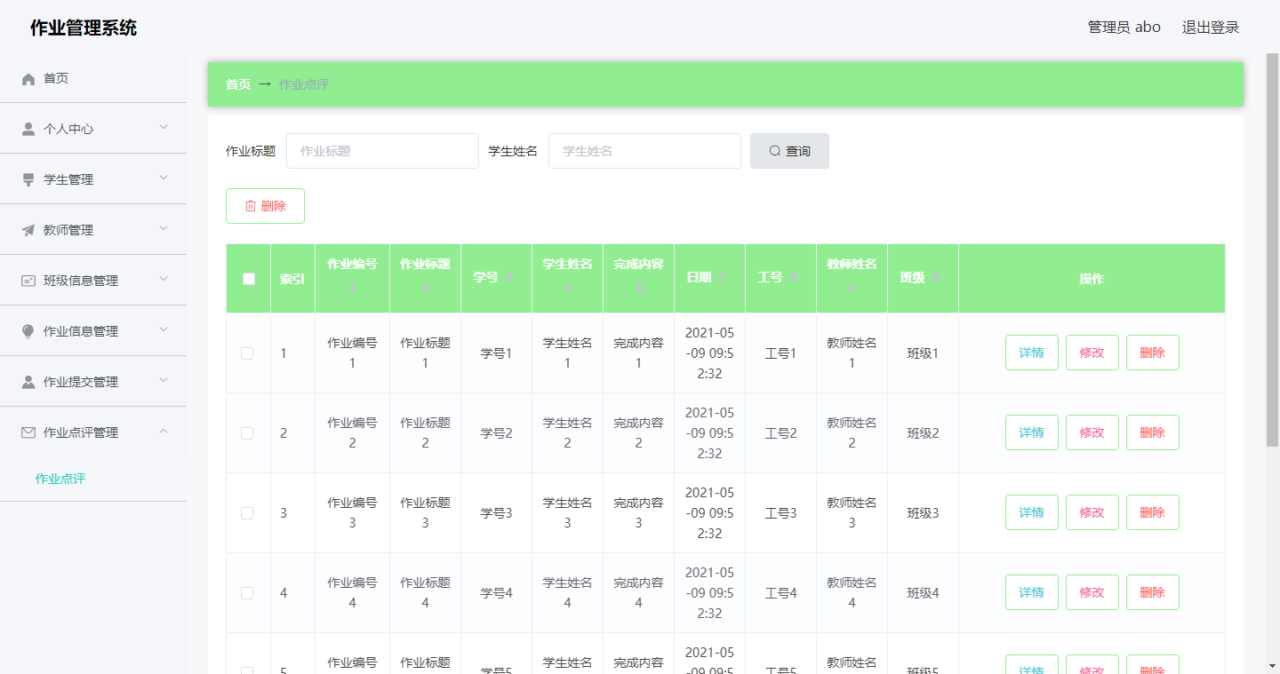Open 详情 for row 1
The height and width of the screenshot is (674, 1280).
(x=1031, y=353)
